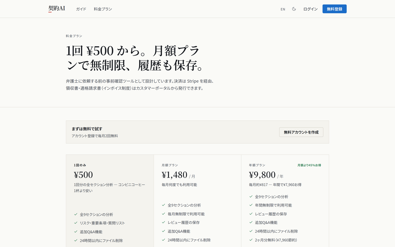Toggle dark mode moon icon
The image size is (395, 247).
pyautogui.click(x=294, y=9)
